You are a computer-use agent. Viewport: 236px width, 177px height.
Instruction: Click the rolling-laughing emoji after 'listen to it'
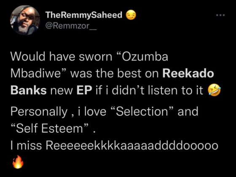click(214, 90)
